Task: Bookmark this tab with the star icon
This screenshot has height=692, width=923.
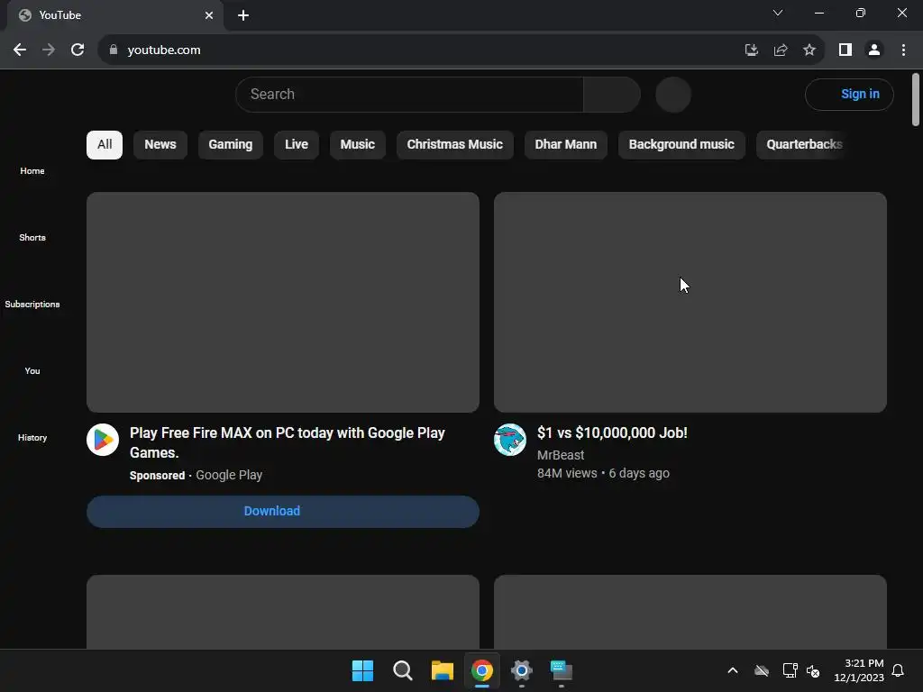Action: 809,50
